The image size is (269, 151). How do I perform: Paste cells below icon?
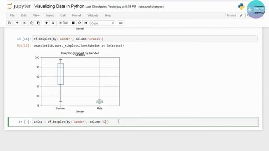pos(38,23)
